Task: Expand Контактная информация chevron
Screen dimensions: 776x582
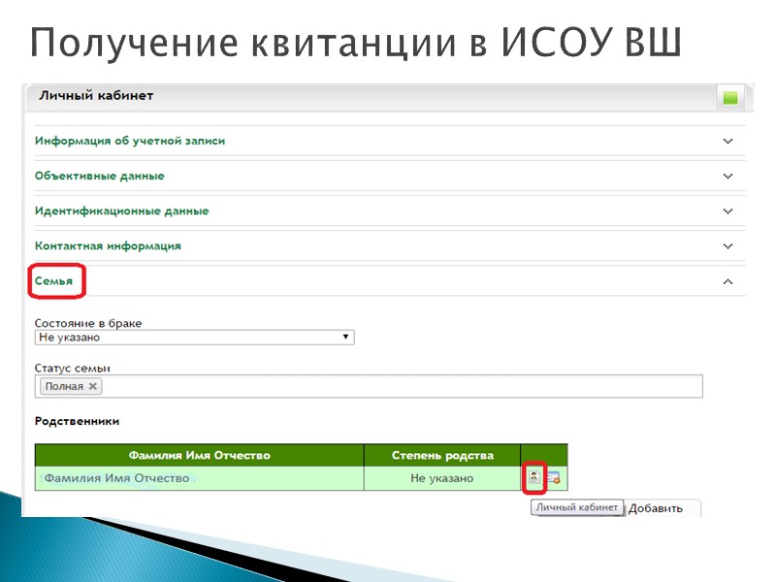Action: [x=727, y=246]
